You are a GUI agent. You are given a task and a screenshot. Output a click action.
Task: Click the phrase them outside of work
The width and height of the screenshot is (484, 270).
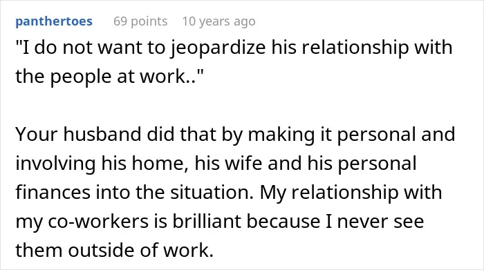pos(115,250)
